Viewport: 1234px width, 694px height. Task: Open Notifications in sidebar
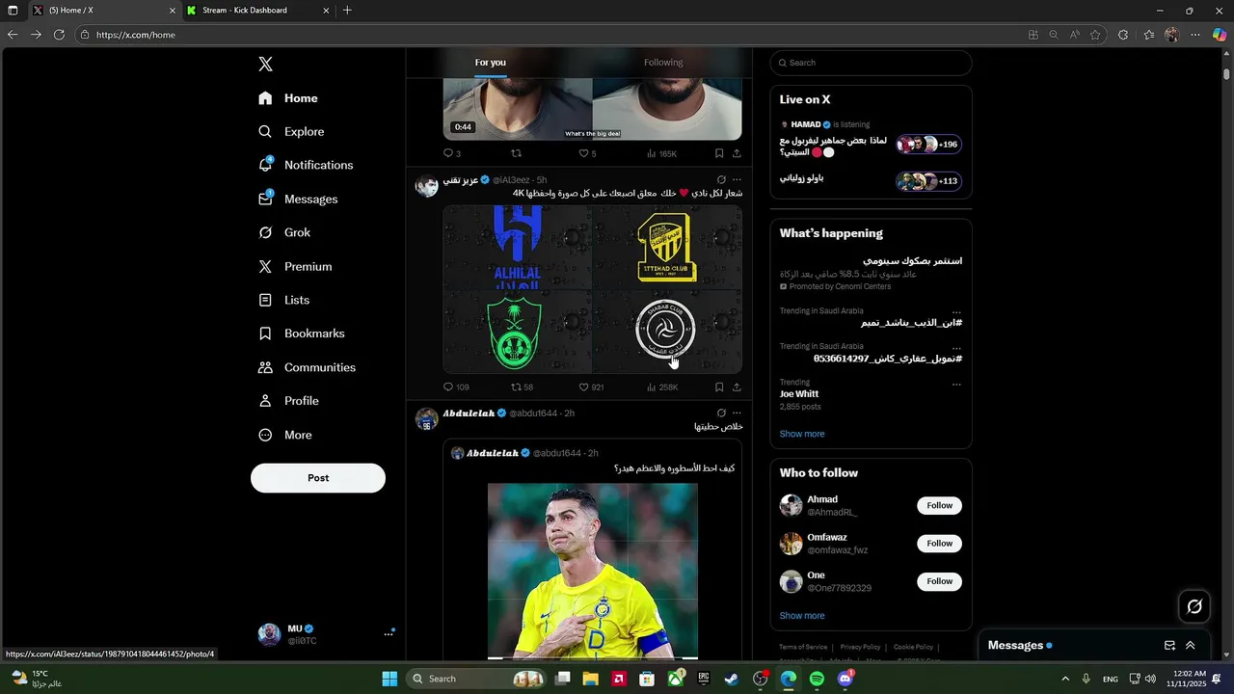pos(306,165)
